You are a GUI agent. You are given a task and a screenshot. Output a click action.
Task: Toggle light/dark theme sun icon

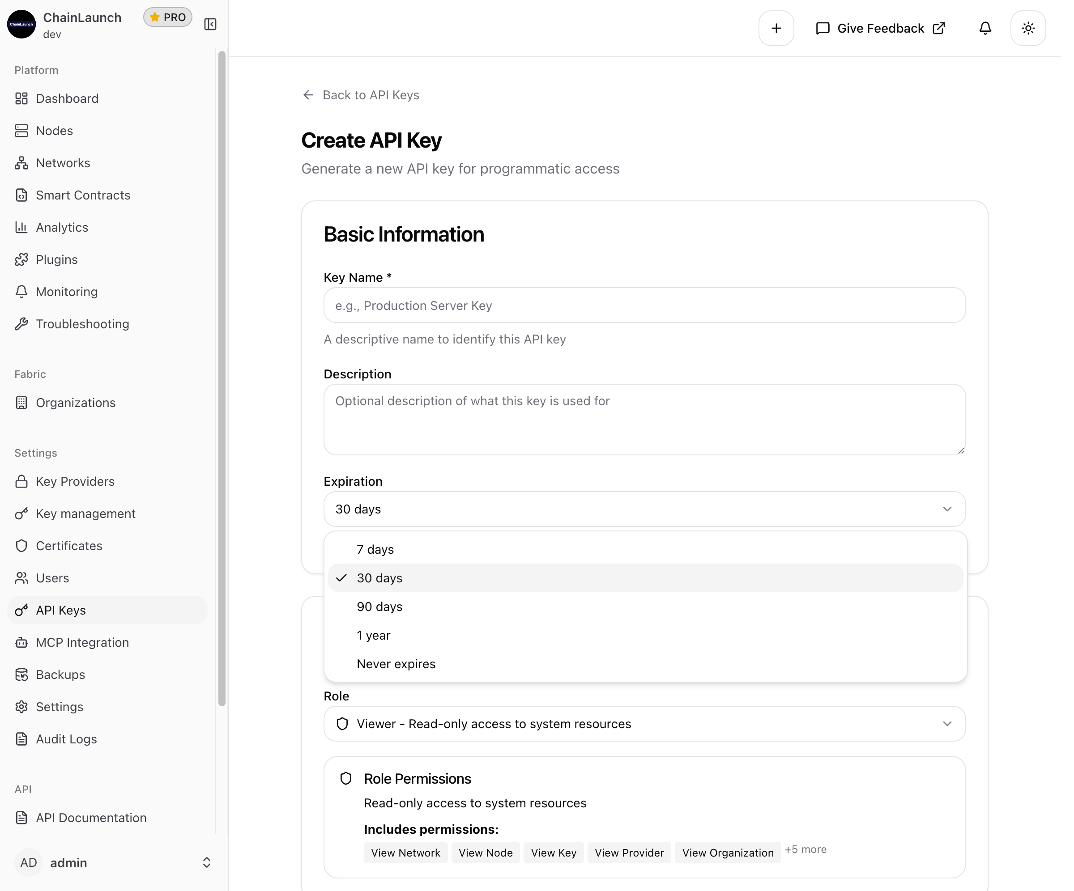1028,28
